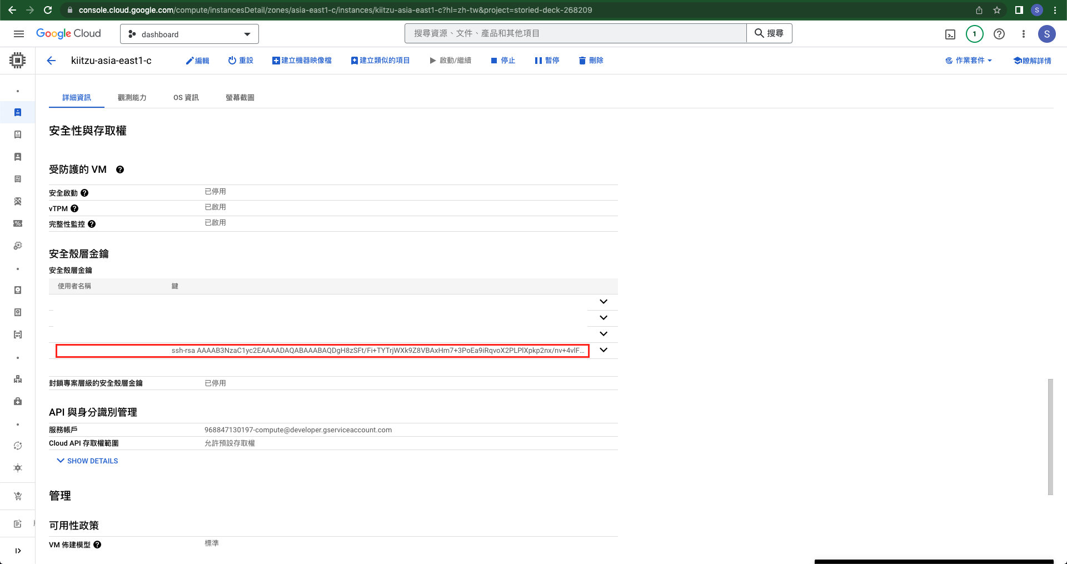Open the circular VM Manager sidebar icon

(18, 446)
